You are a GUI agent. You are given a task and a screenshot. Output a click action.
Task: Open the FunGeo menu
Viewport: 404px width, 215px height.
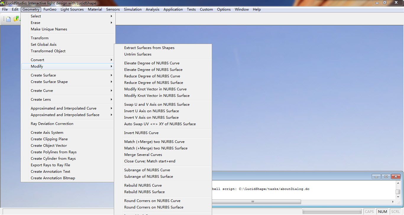[x=50, y=9]
